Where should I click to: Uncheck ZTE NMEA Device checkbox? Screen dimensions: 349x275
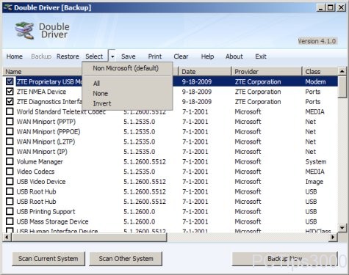click(x=10, y=92)
